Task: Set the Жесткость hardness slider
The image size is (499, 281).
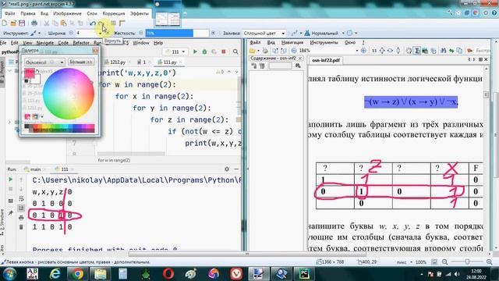Action: coord(177,33)
